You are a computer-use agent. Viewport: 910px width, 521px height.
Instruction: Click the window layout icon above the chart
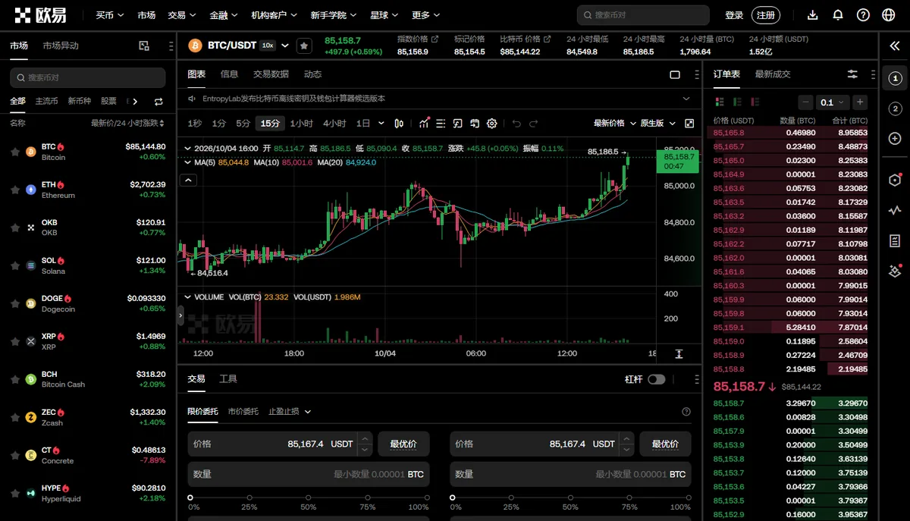click(675, 74)
